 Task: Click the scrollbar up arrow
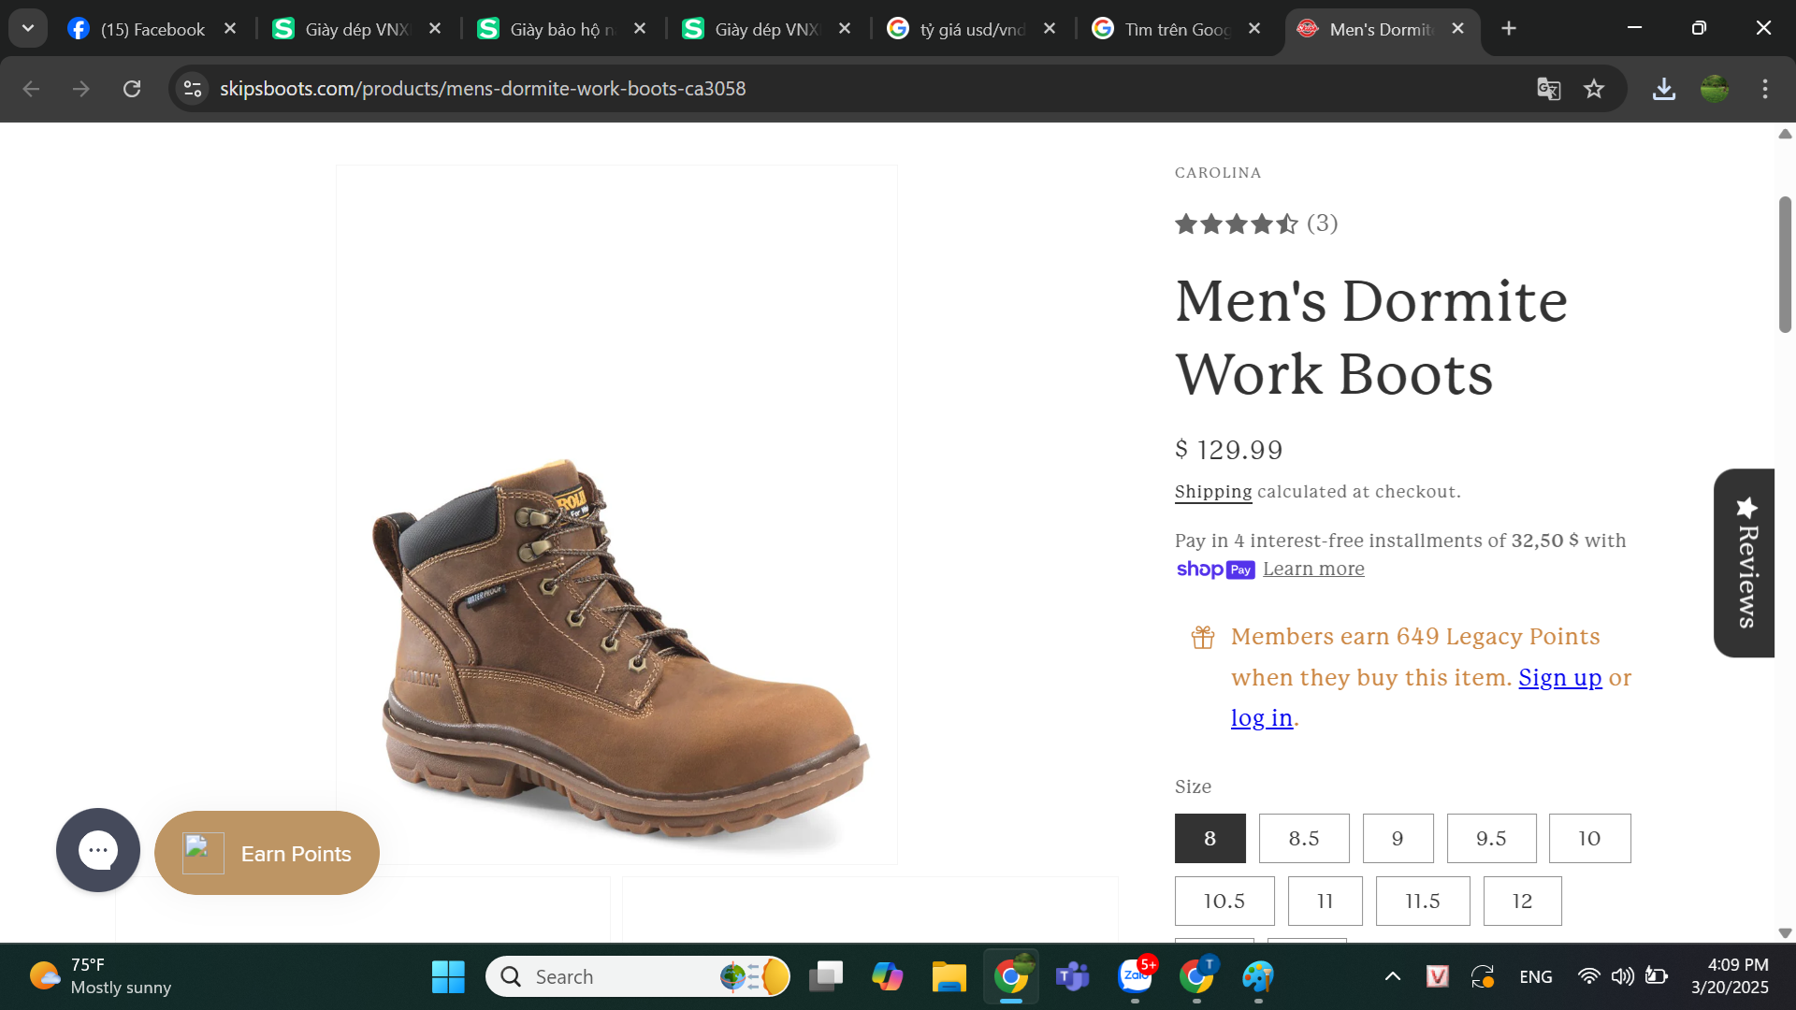click(x=1785, y=134)
